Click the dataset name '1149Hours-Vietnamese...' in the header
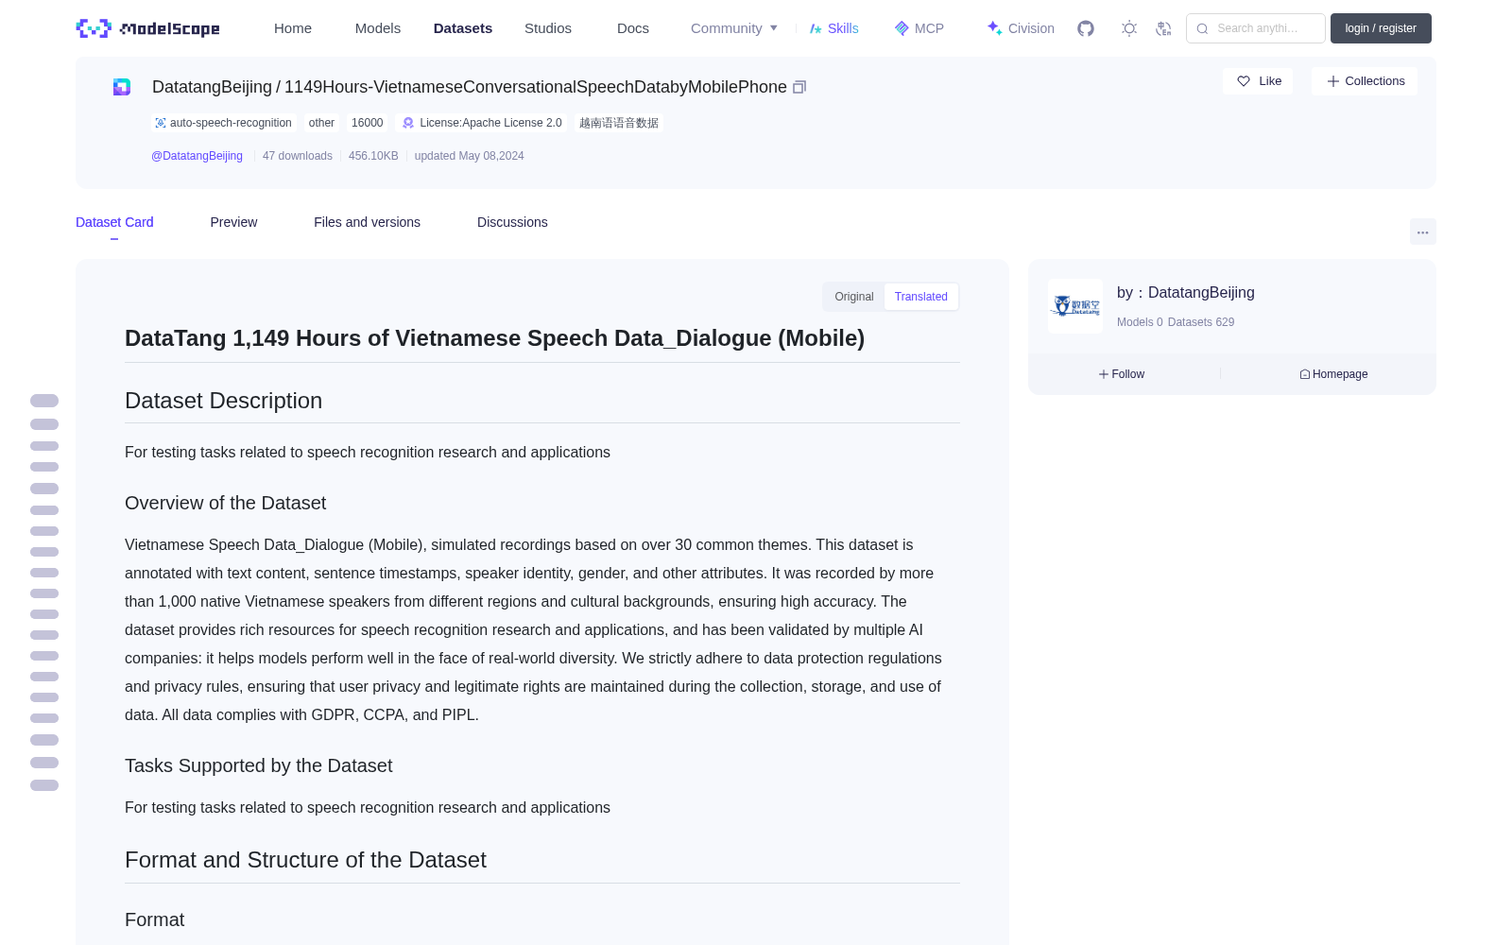Viewport: 1512px width, 945px height. (x=536, y=87)
